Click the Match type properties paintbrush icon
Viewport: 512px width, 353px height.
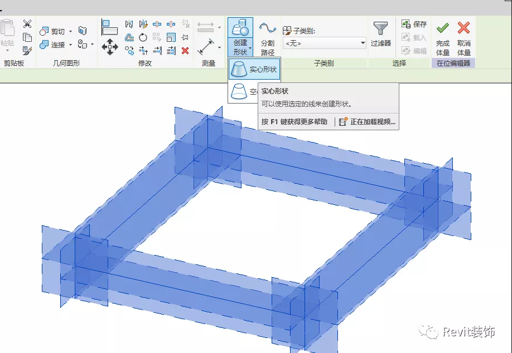click(x=27, y=51)
